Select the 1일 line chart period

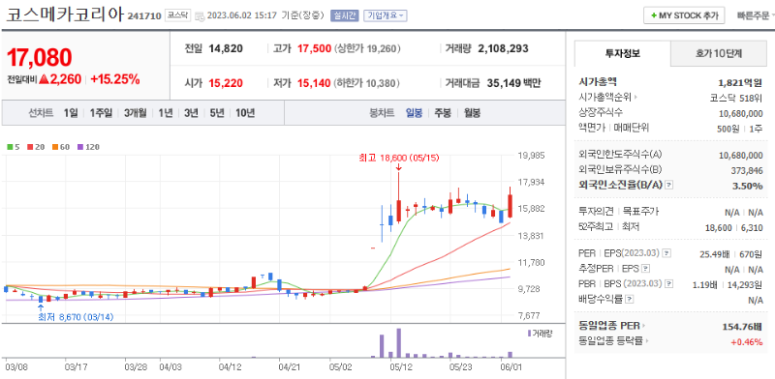[70, 113]
